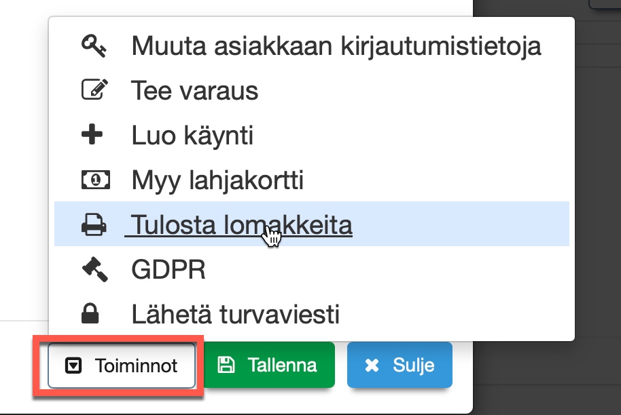The image size is (621, 415).
Task: Collapse the Toiminnot actions menu
Action: pos(122,366)
